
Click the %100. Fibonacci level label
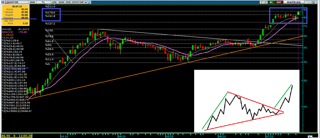tap(49, 30)
